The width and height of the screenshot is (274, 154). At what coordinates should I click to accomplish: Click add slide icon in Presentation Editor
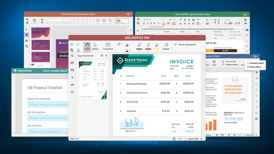point(35,21)
